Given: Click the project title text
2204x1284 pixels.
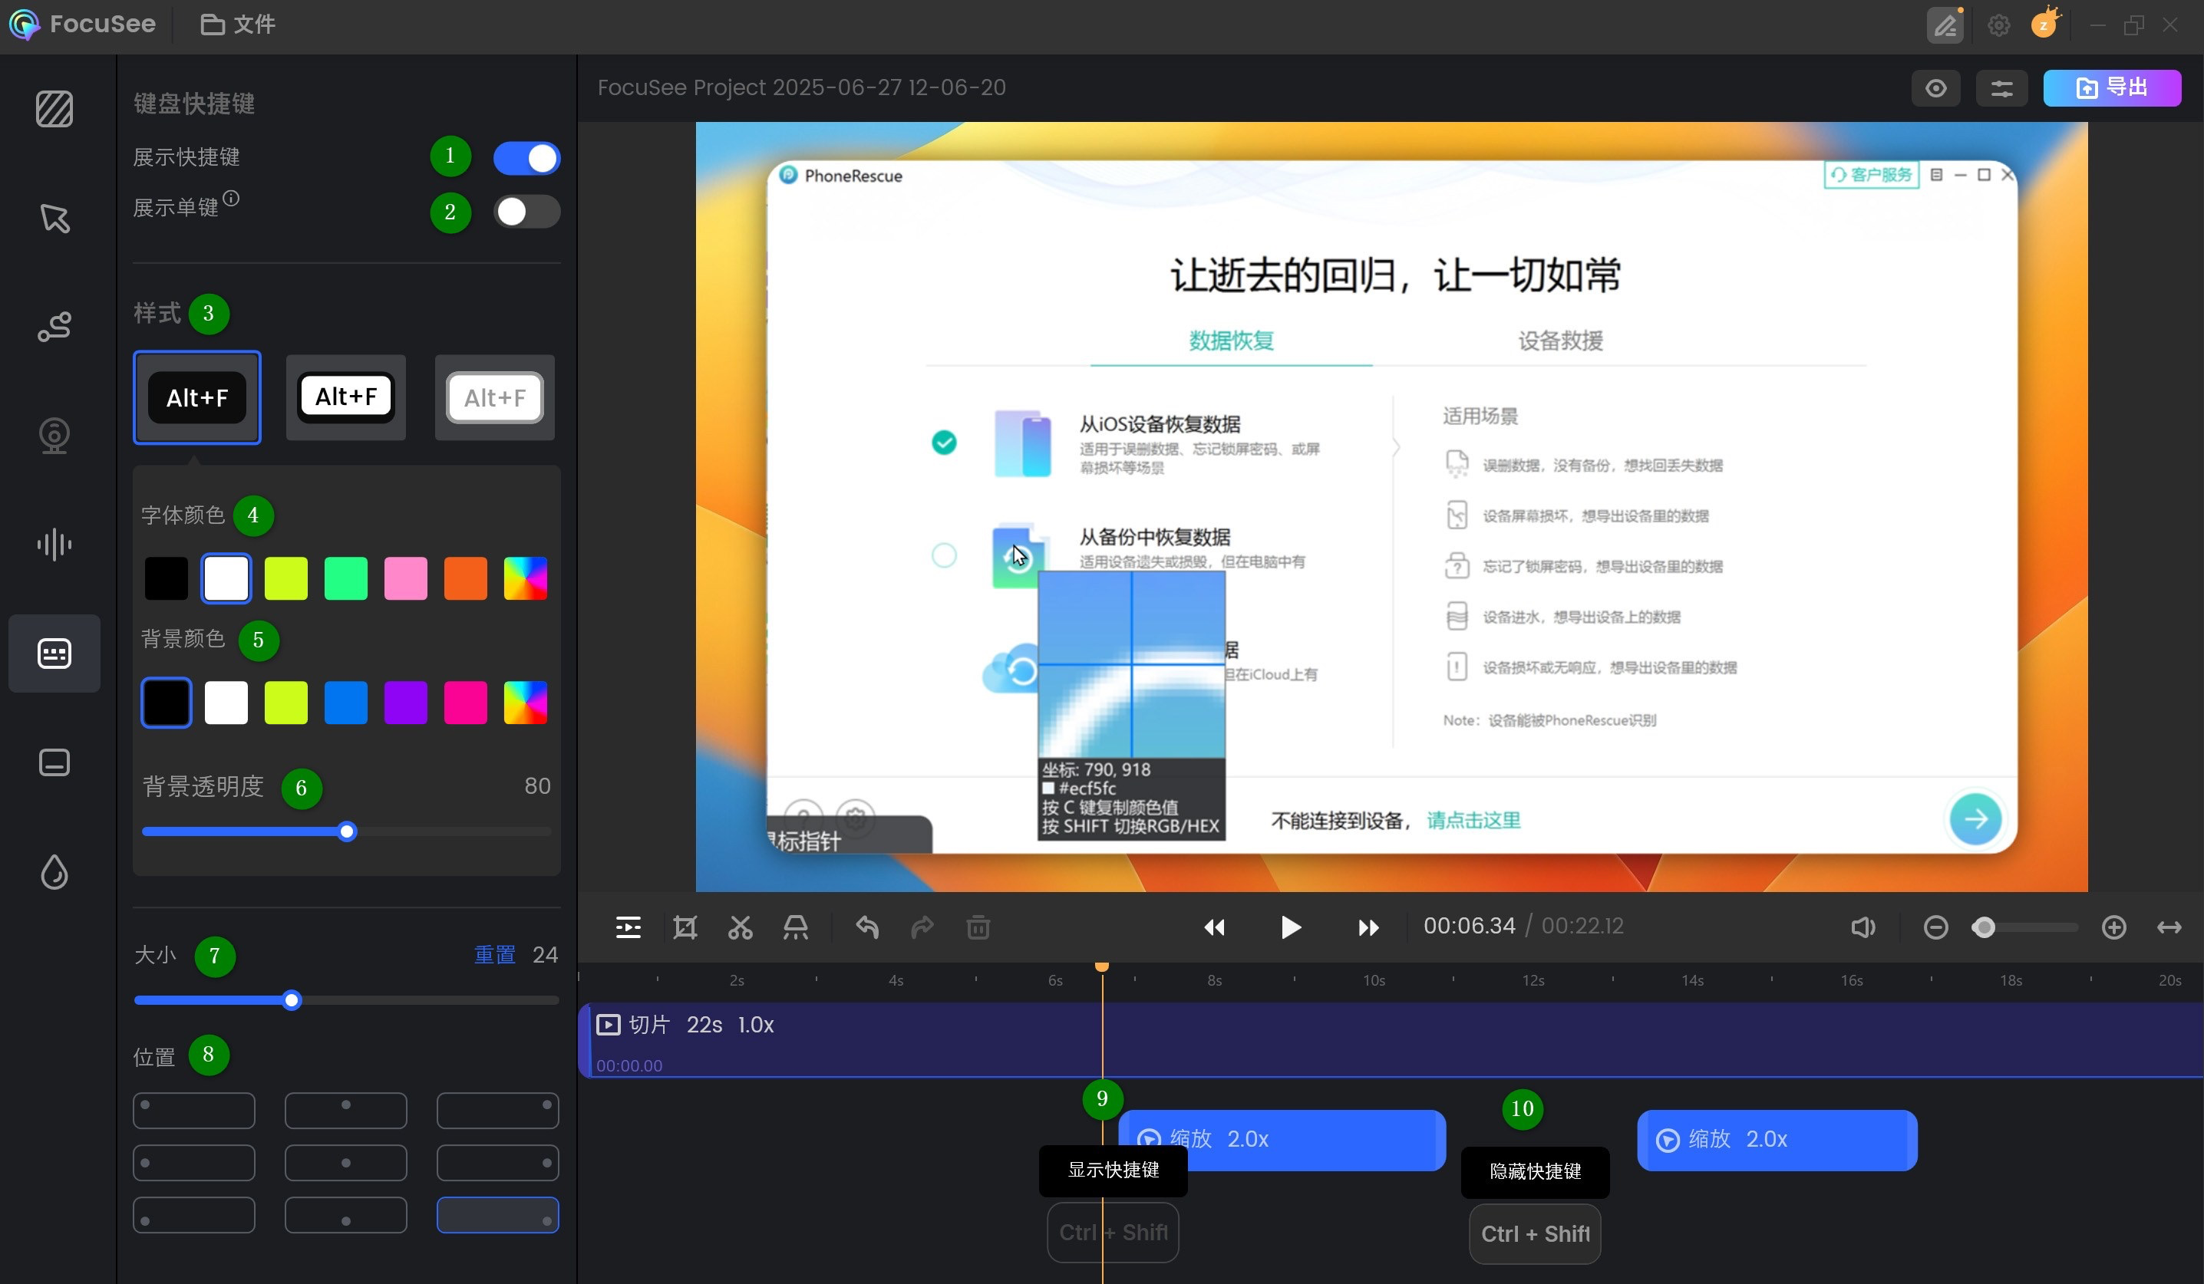Looking at the screenshot, I should [801, 87].
